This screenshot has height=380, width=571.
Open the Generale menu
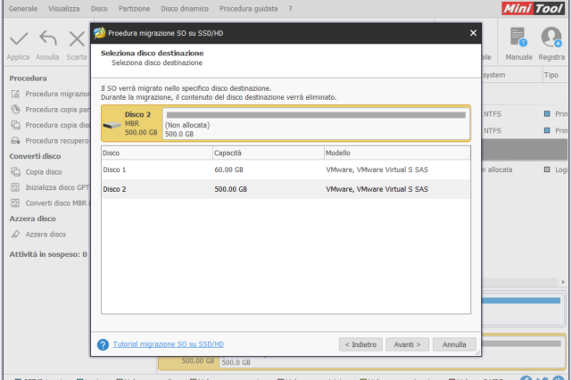point(22,8)
